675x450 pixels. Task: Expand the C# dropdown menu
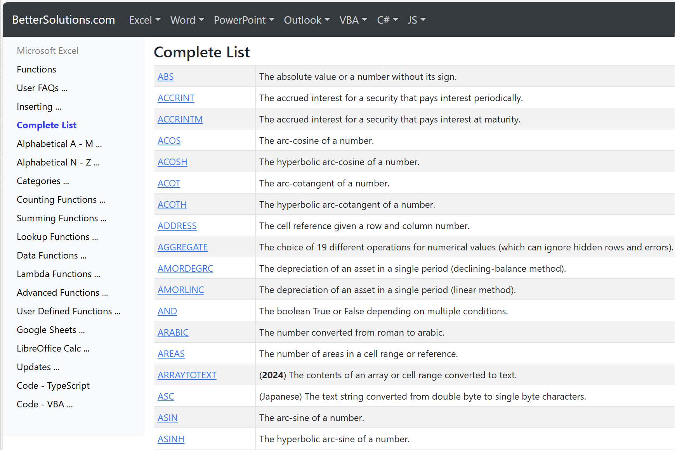coord(388,20)
